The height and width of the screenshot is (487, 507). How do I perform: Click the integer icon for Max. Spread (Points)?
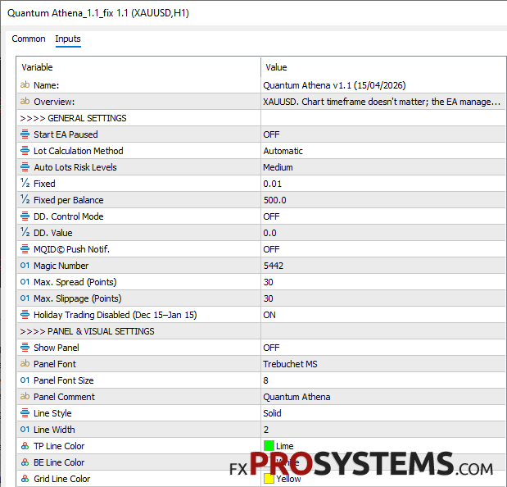click(x=25, y=282)
